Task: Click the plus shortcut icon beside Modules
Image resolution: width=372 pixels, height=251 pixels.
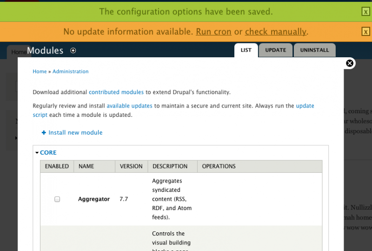Action: click(73, 50)
